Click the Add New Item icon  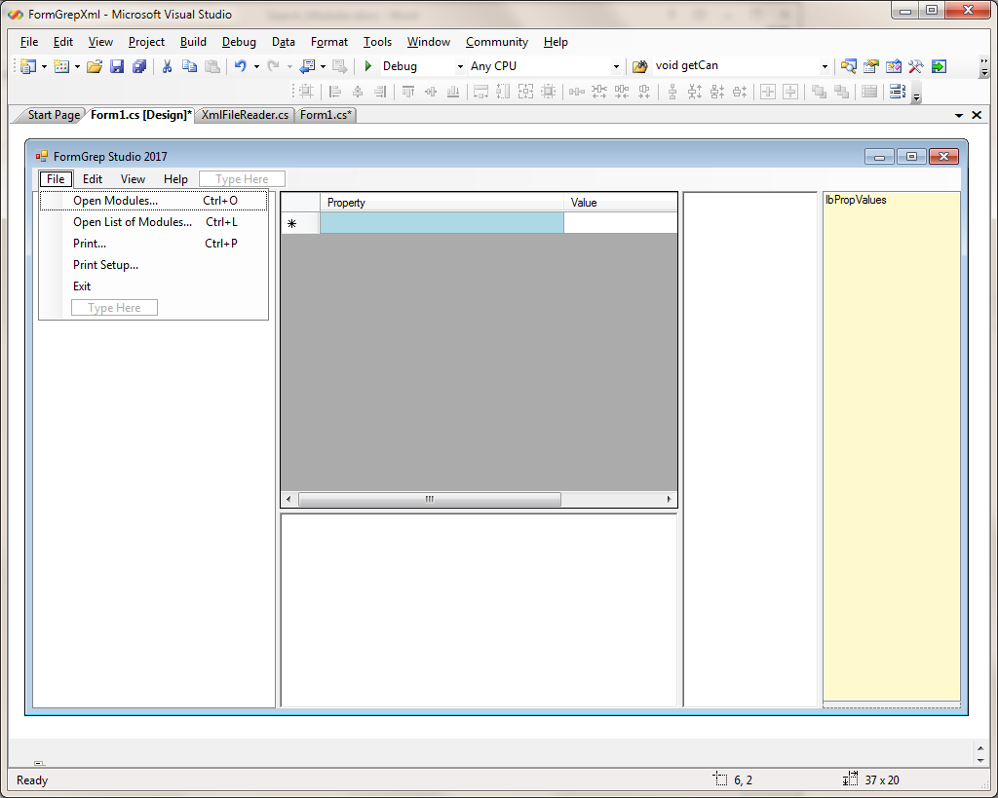(x=61, y=66)
